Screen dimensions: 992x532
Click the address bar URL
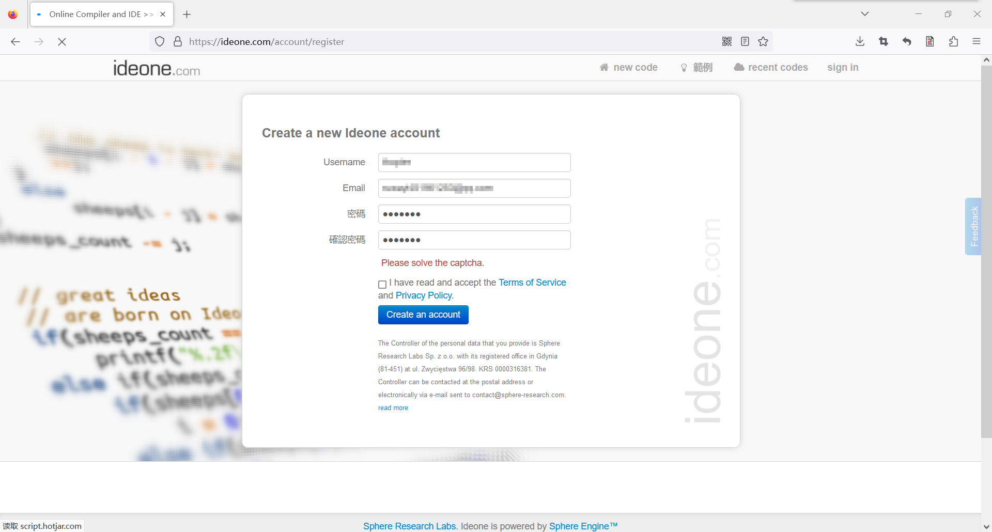pyautogui.click(x=267, y=42)
